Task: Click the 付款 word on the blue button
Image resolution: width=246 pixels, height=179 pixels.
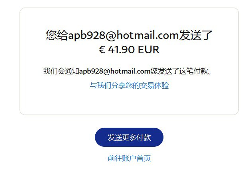Action: pos(144,137)
